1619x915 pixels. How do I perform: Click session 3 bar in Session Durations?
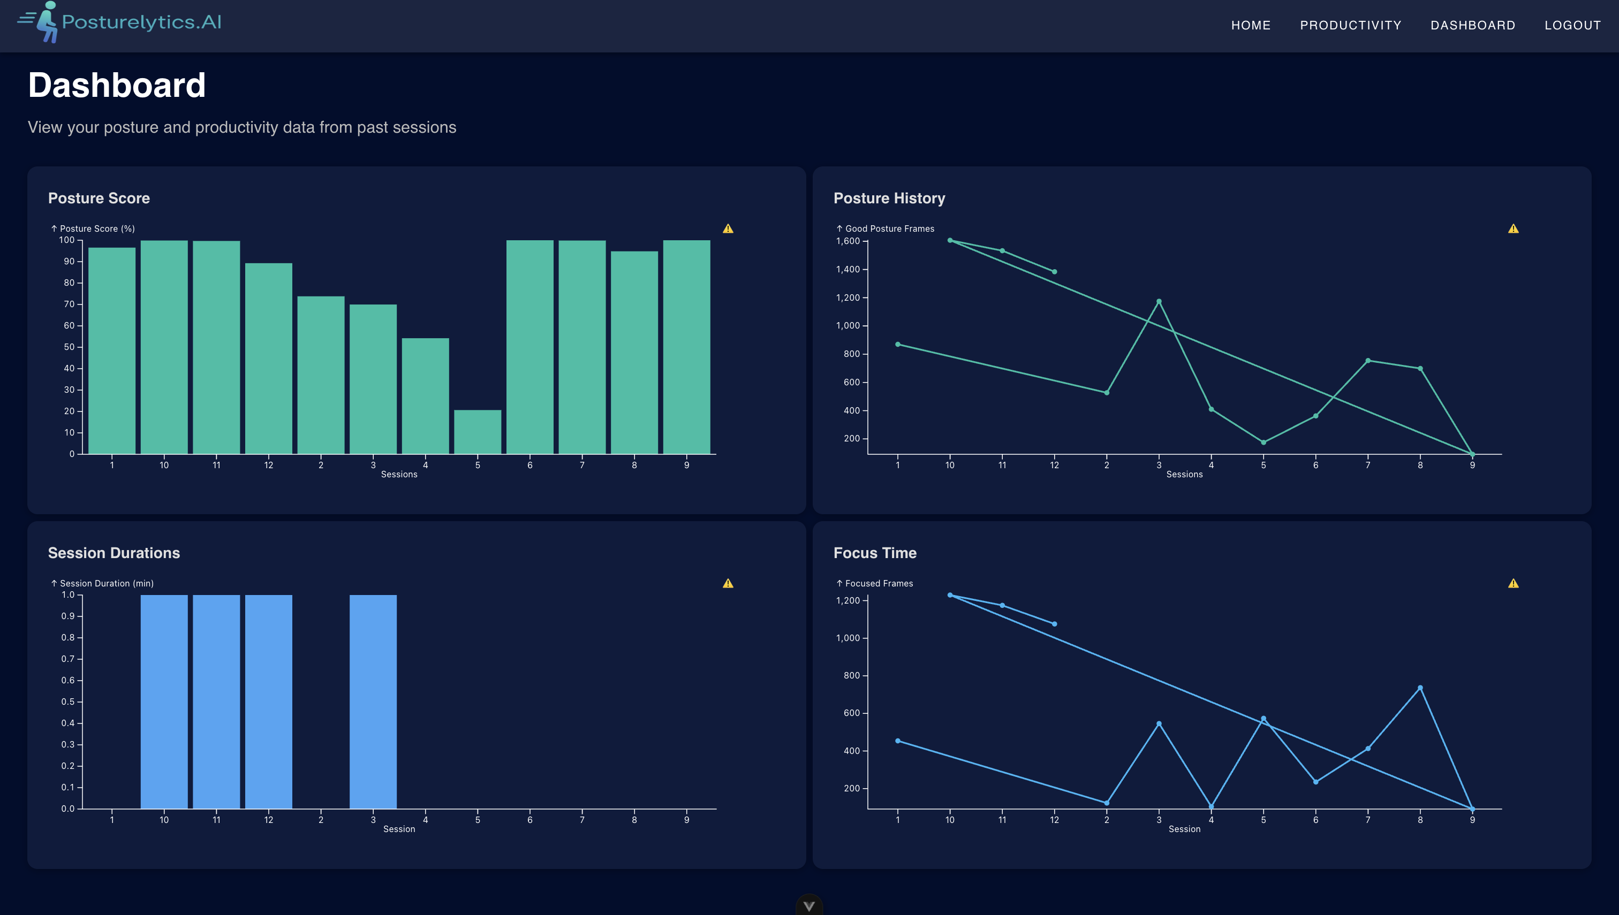(373, 701)
